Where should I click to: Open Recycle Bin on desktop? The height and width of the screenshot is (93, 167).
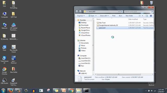151,3
